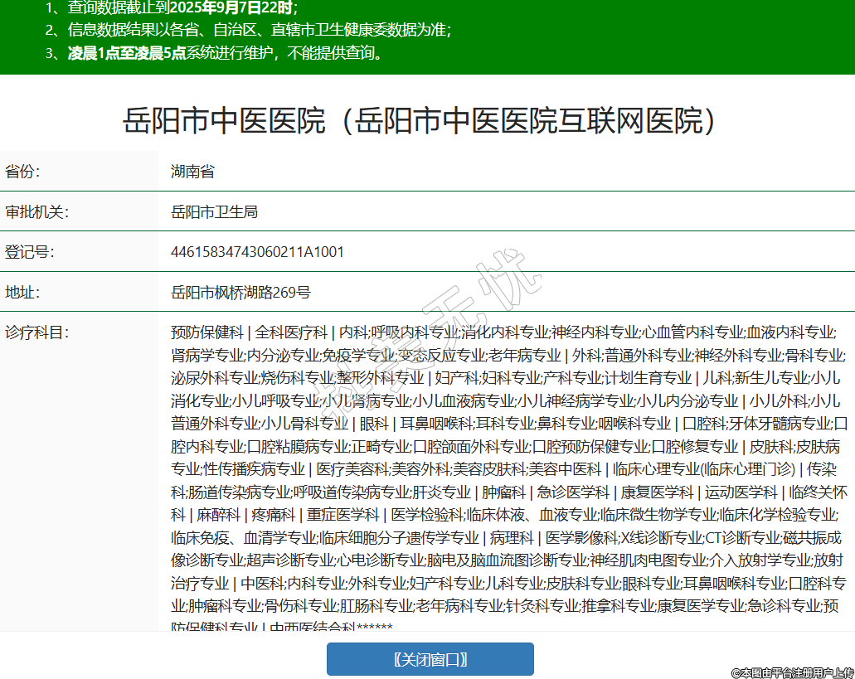
Task: Select the 审批机关 field label
Action: [37, 211]
